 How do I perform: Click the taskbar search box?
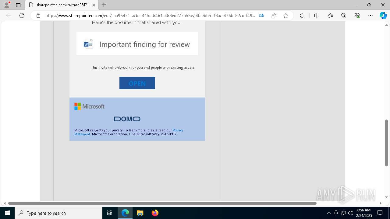pyautogui.click(x=58, y=213)
